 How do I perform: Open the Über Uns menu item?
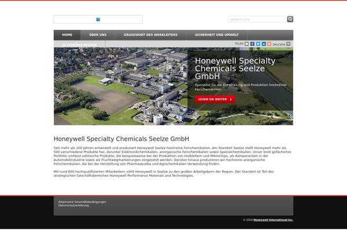coord(98,35)
